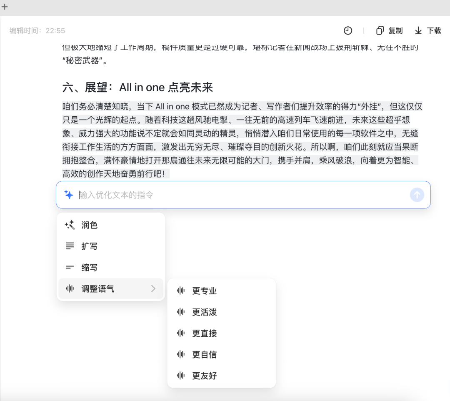The image size is (450, 401).
Task: Select the 润色 polish icon
Action: click(70, 225)
